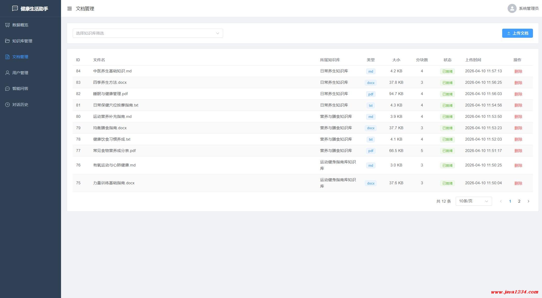Click the 用户管理 person icon
Image resolution: width=542 pixels, height=298 pixels.
(7, 73)
